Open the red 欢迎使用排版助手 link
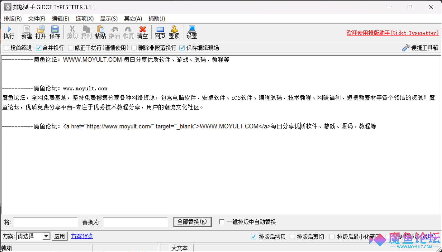 point(392,33)
